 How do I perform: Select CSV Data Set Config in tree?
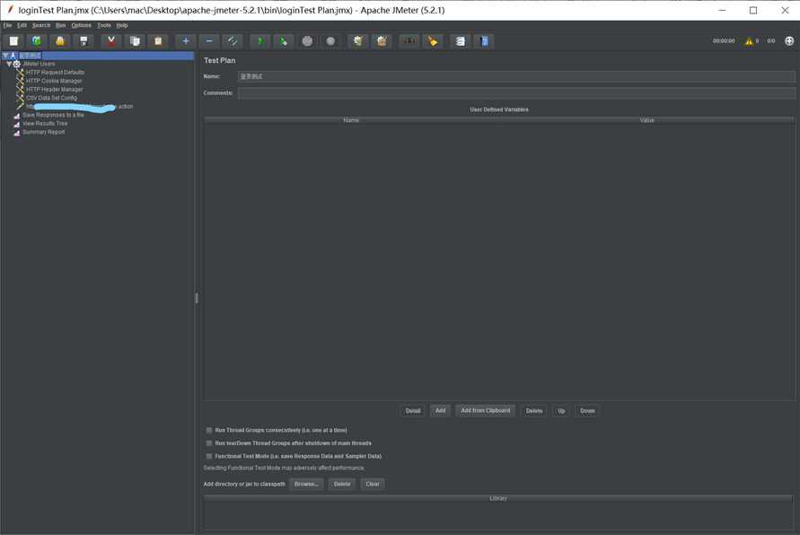[51, 98]
